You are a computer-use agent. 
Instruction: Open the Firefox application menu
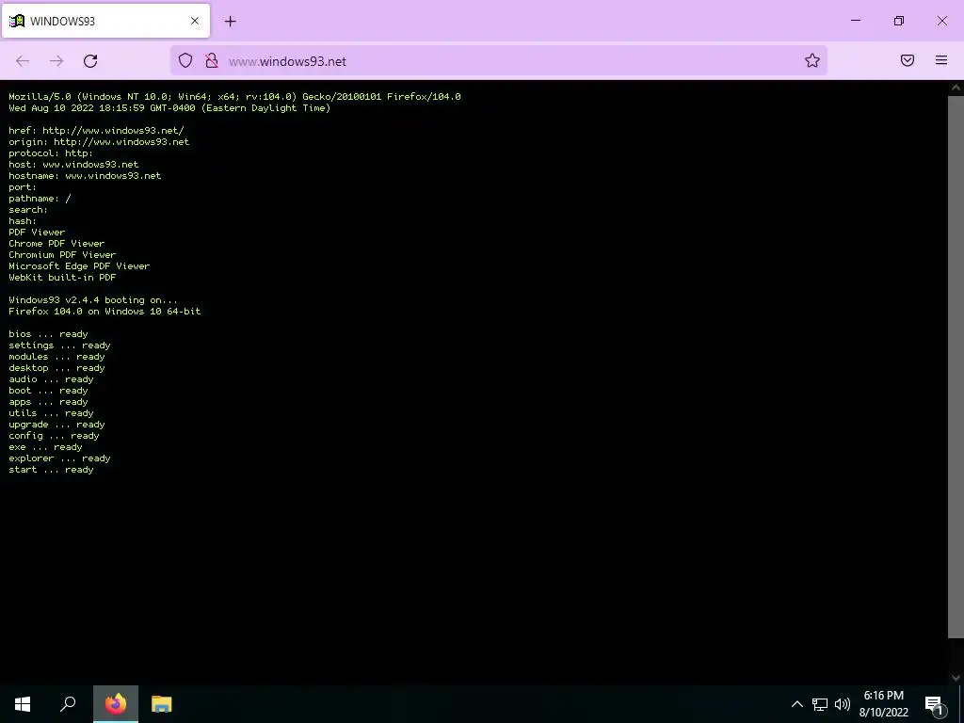tap(941, 60)
